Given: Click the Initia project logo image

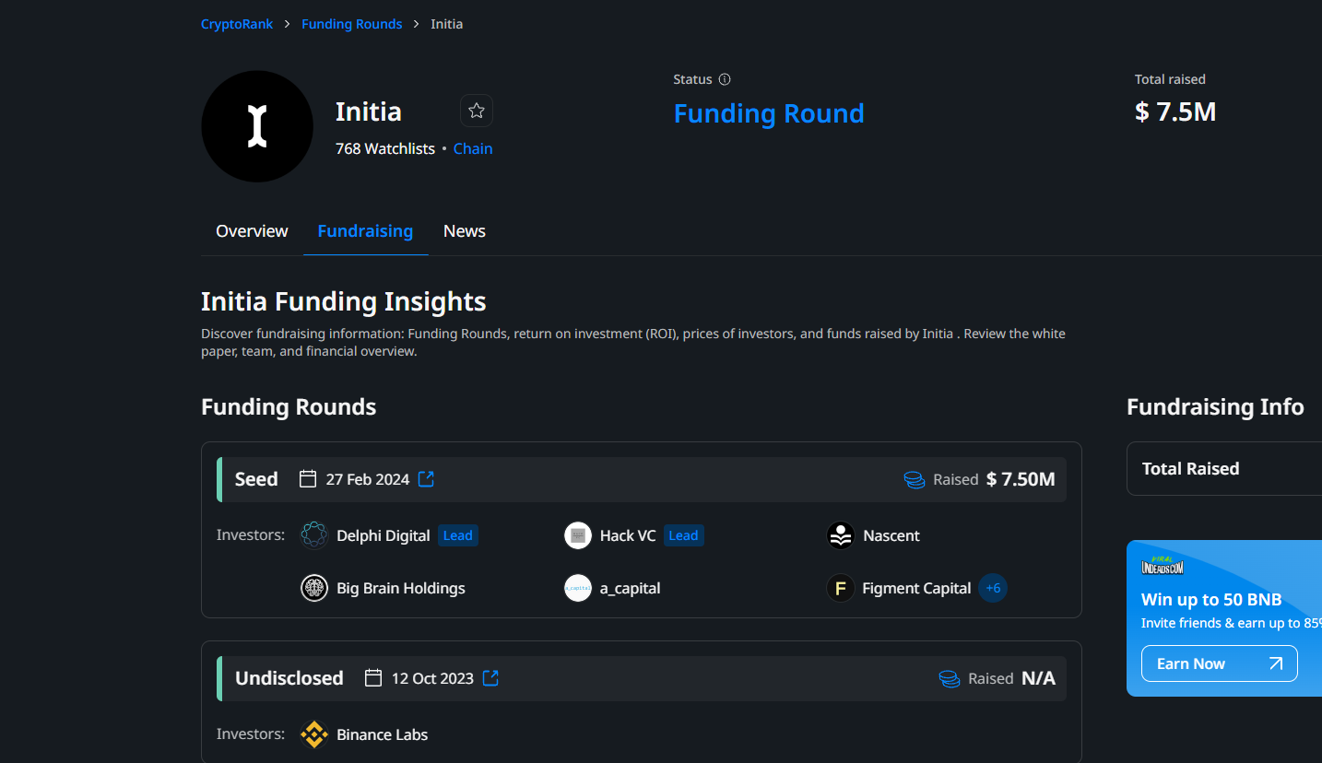Looking at the screenshot, I should pyautogui.click(x=257, y=126).
